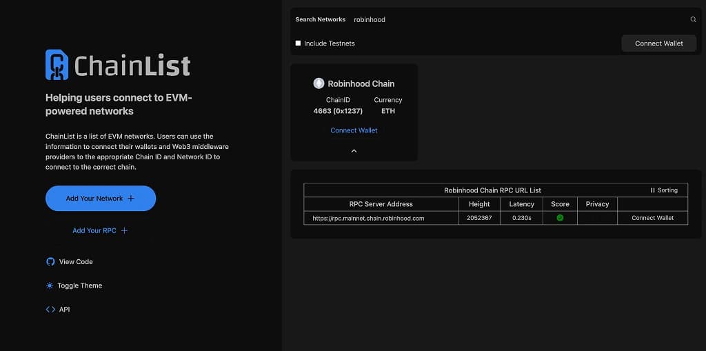The image size is (706, 351).
Task: Click the Robinhood Chain Ethereum icon
Action: point(319,83)
